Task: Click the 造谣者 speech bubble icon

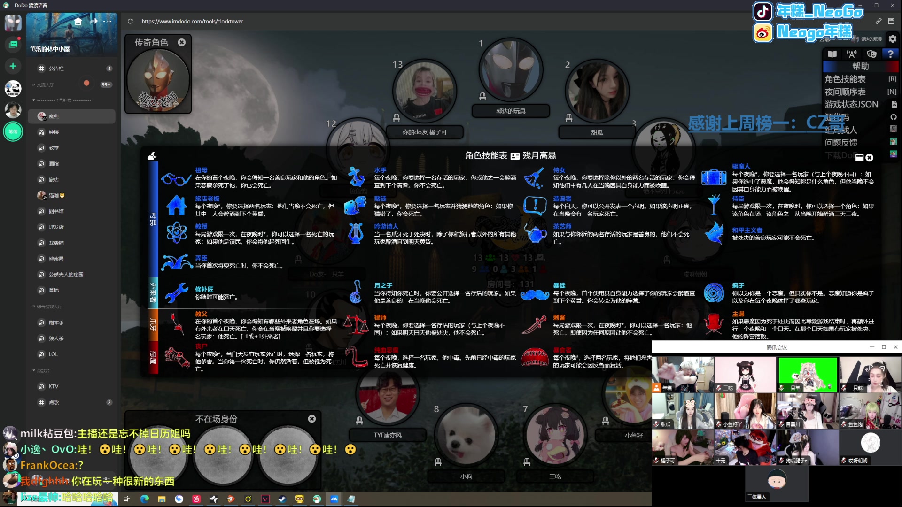Action: (535, 206)
